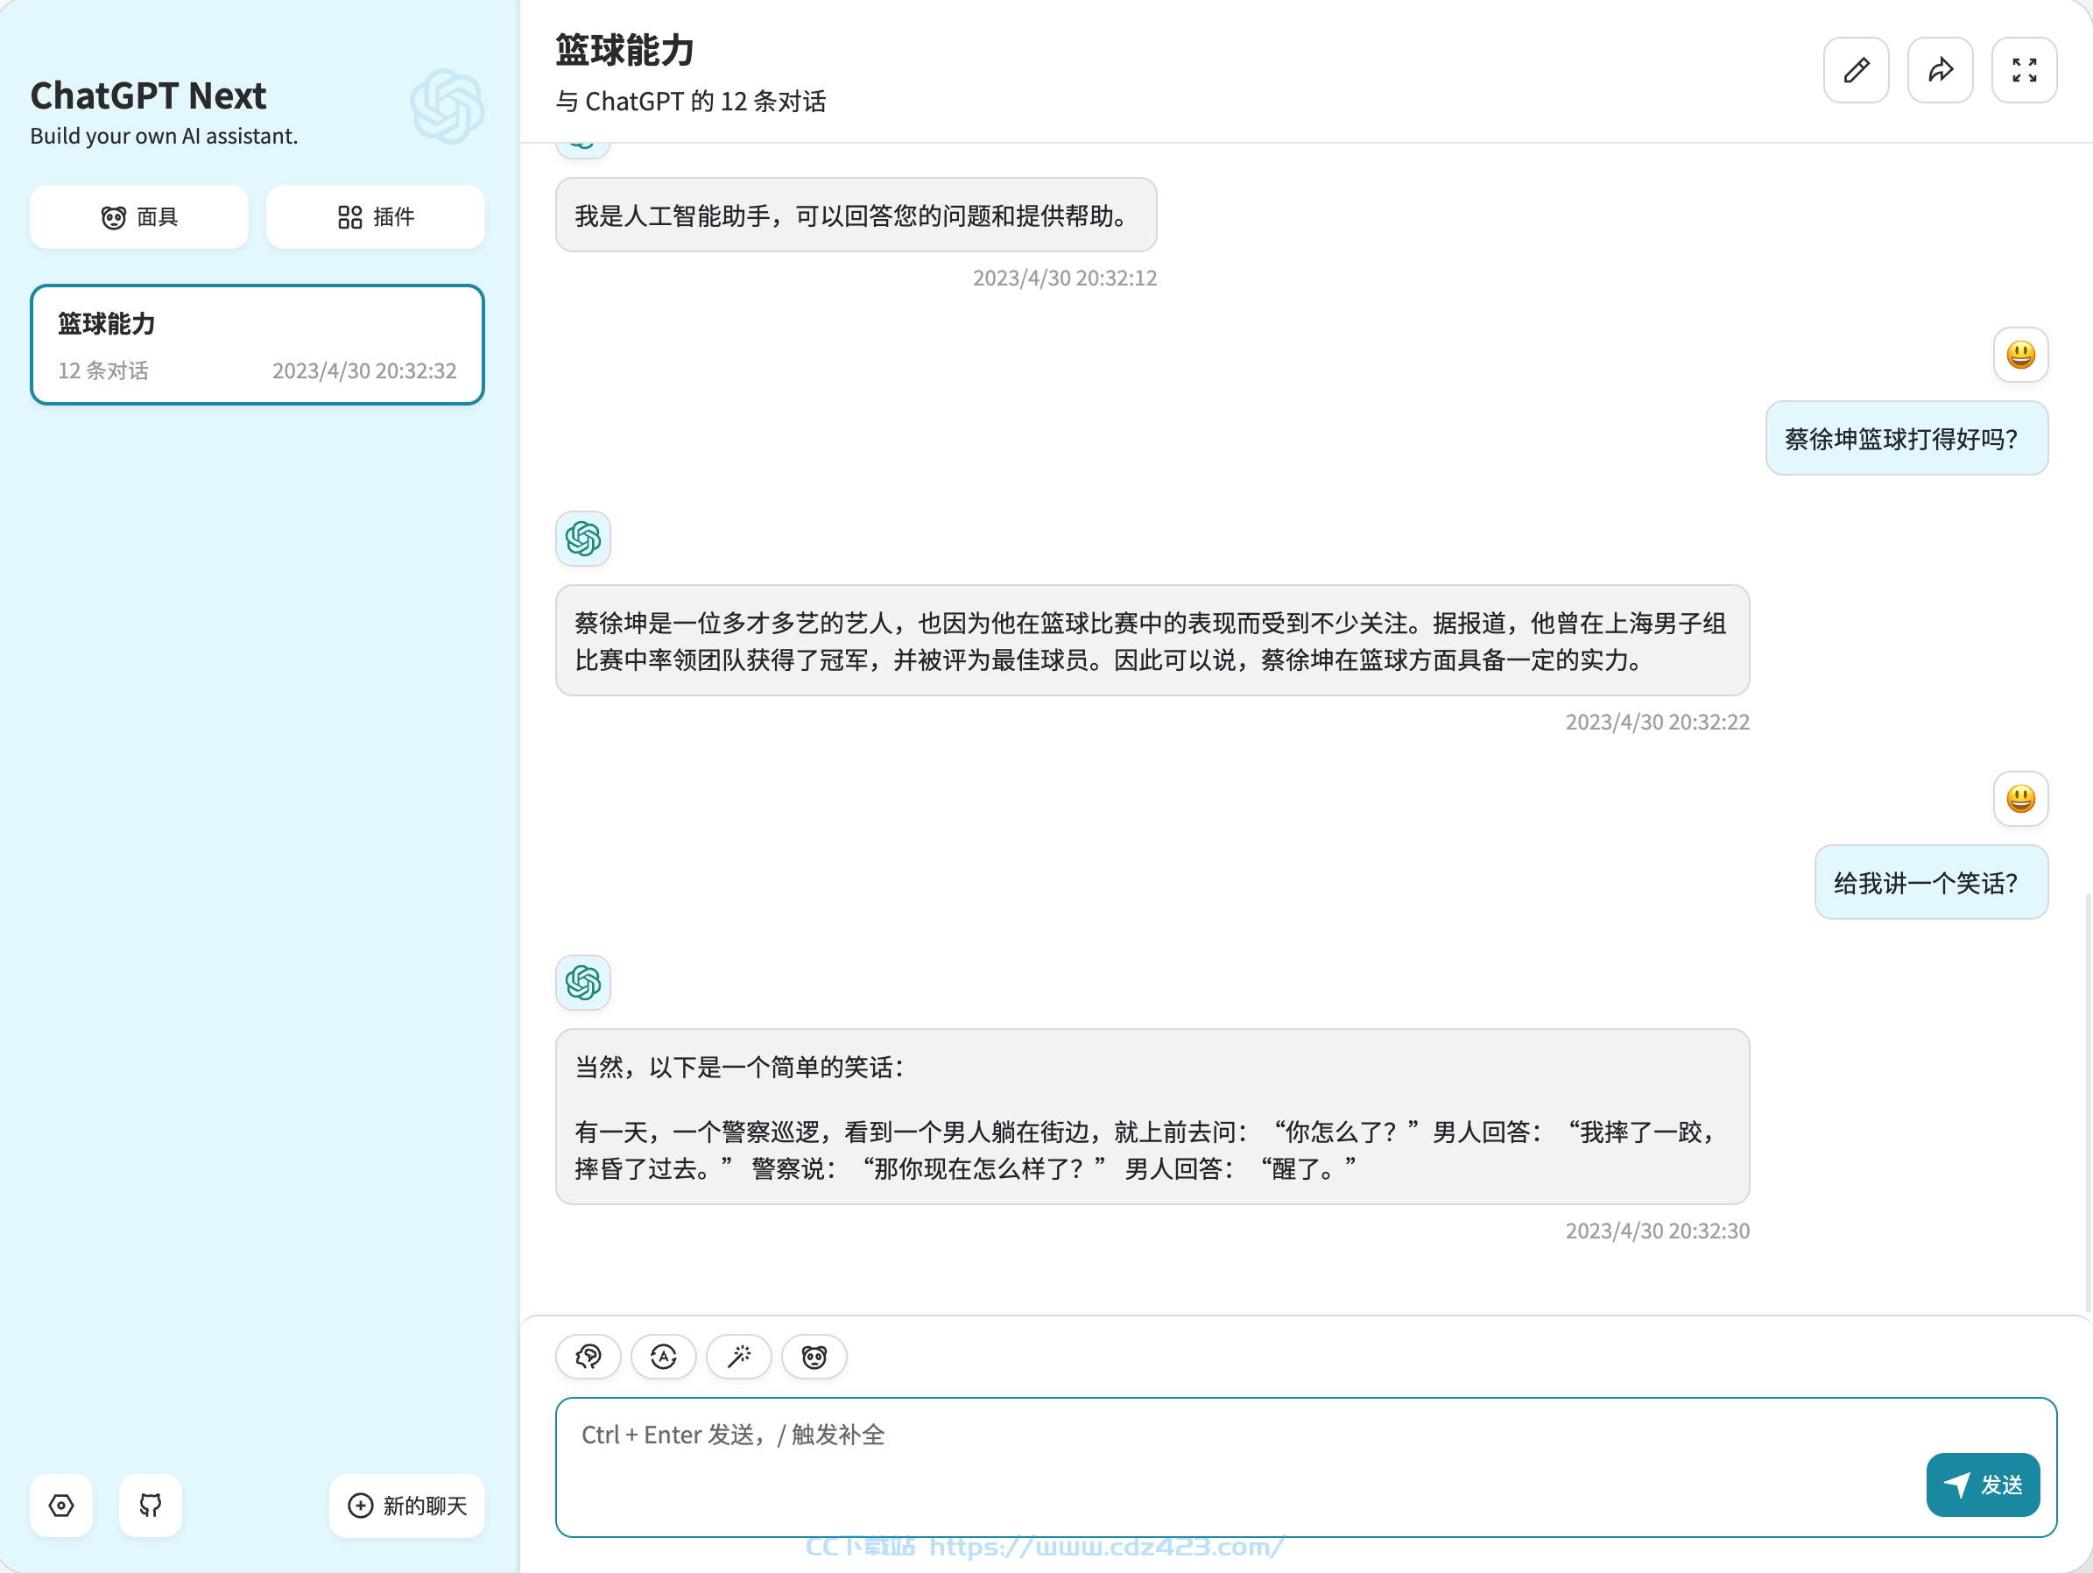Toggle fullscreen with the expand icon
The height and width of the screenshot is (1573, 2093).
pos(2025,70)
